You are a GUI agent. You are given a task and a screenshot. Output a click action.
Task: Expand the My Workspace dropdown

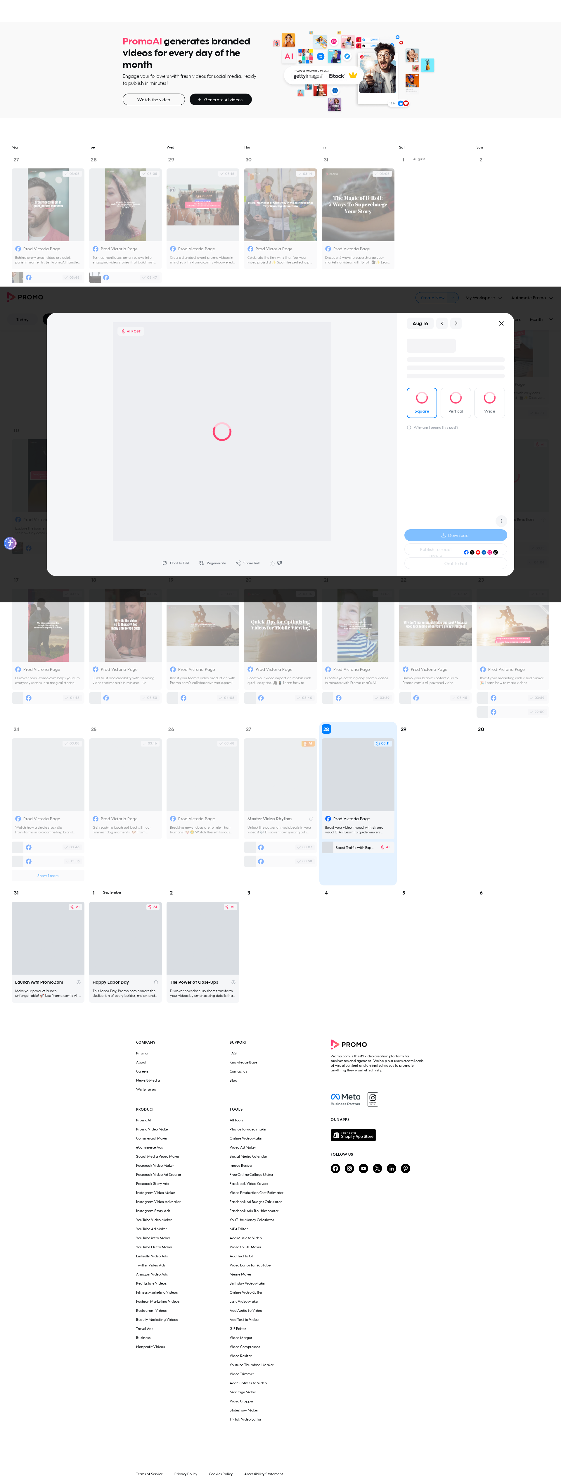(483, 298)
